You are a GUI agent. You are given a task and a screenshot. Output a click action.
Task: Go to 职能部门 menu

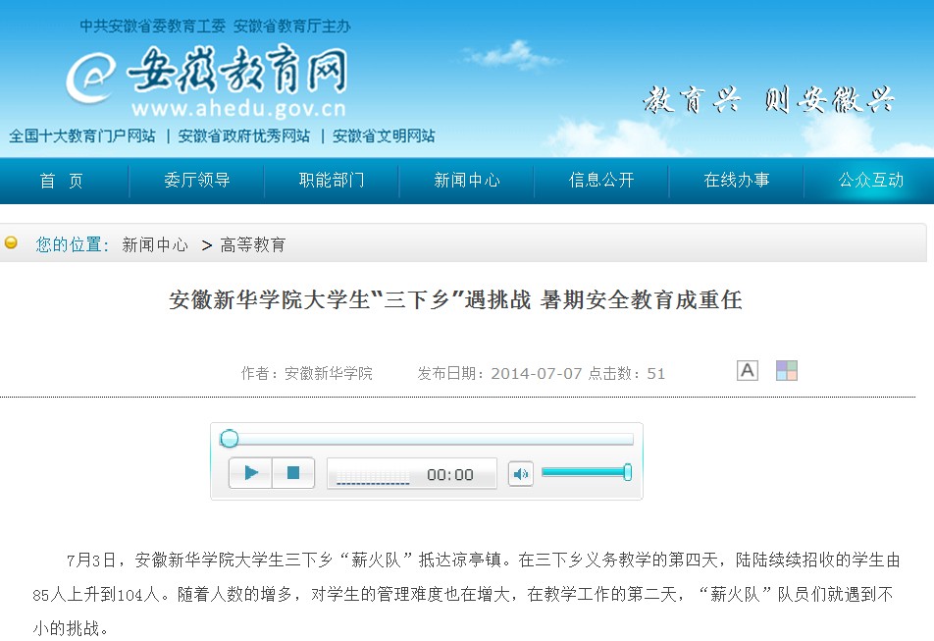(332, 181)
